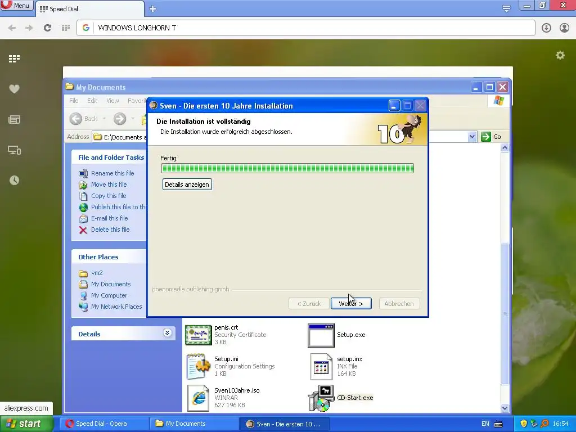This screenshot has height=432, width=576.
Task: Open Speed Dial settings gear
Action: coord(560,55)
